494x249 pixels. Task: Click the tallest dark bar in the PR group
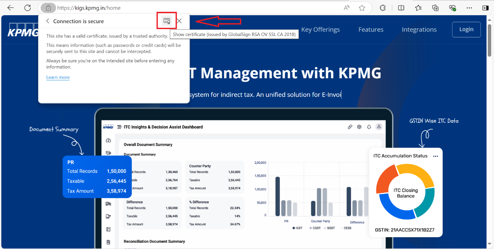click(x=277, y=196)
